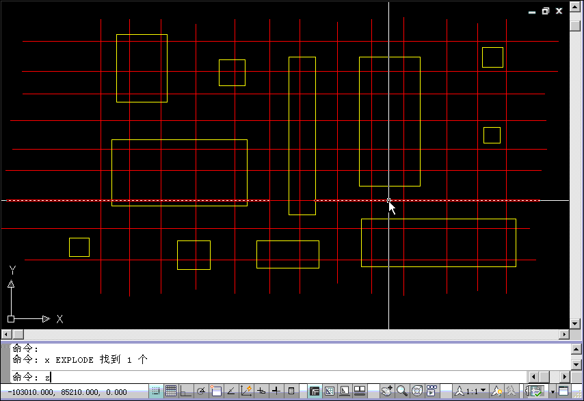
Task: Click drawing horizontal scrollbar right arrow
Action: point(564,334)
